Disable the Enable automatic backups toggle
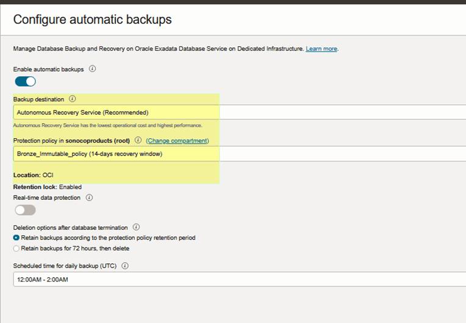Screen dimensions: 466x323 [x=26, y=81]
